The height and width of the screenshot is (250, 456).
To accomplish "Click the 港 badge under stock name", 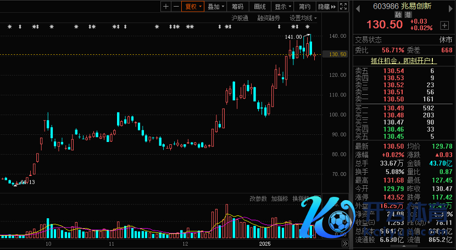I will click(408, 15).
